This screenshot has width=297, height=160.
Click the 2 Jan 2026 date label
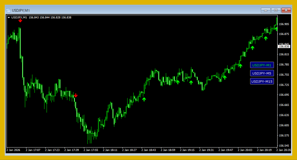click(x=13, y=150)
